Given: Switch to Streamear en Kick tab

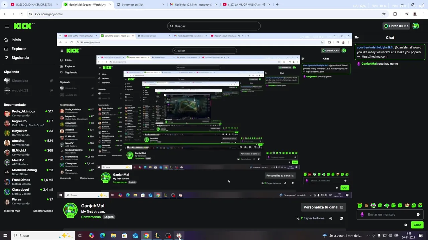Looking at the screenshot, I should pyautogui.click(x=141, y=5).
